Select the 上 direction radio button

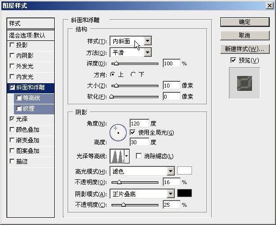point(112,75)
